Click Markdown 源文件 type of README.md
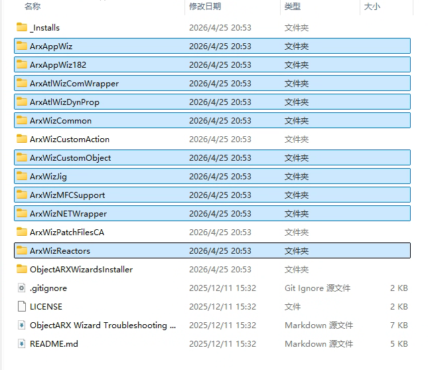 pyautogui.click(x=319, y=343)
